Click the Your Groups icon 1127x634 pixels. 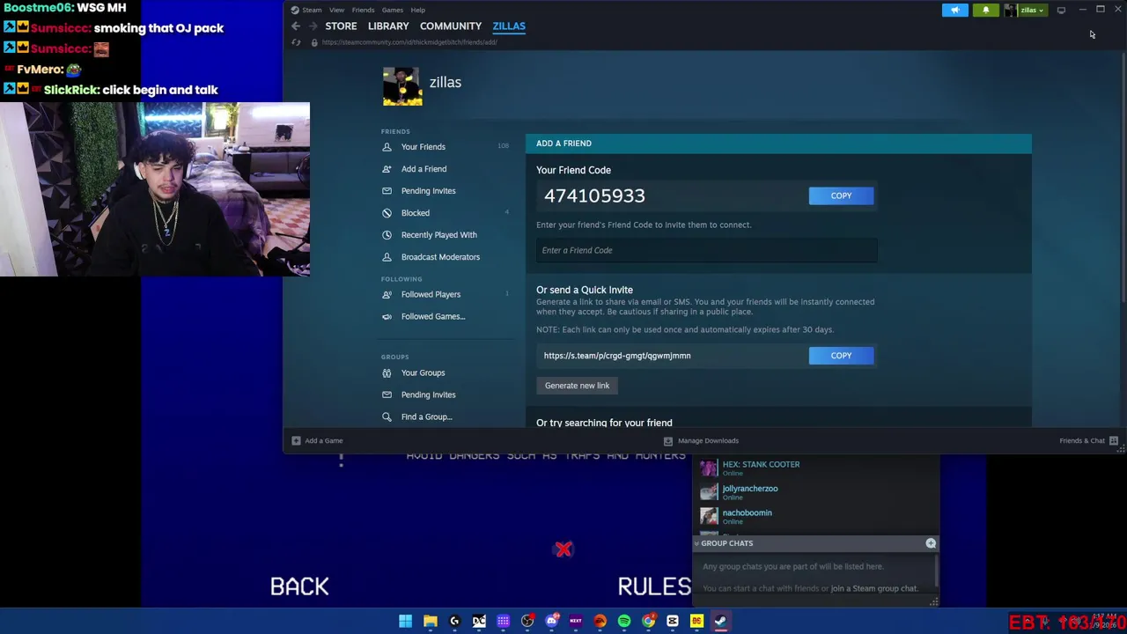point(387,372)
